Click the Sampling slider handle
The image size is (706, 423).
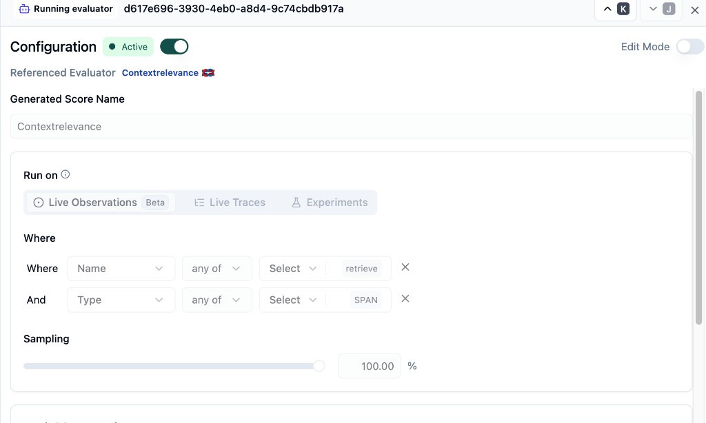click(x=319, y=366)
